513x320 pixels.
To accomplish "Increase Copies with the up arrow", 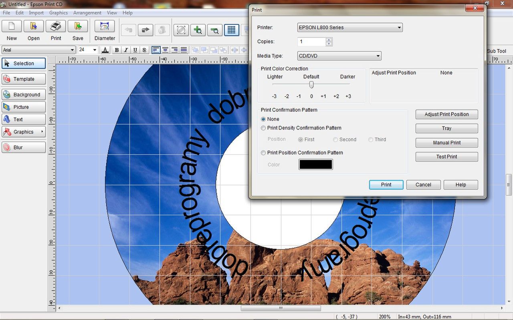I will coord(329,40).
